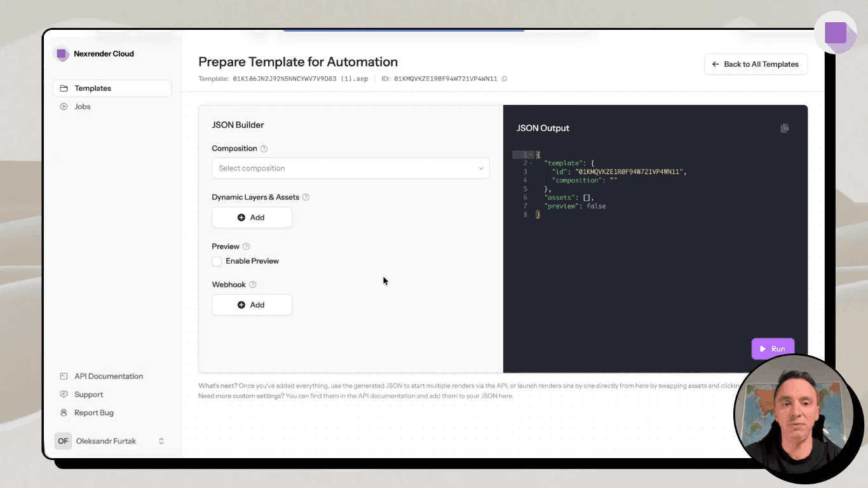Viewport: 868px width, 488px height.
Task: Expand the Oleksandr Furtak account switcher chevrons
Action: tap(161, 441)
